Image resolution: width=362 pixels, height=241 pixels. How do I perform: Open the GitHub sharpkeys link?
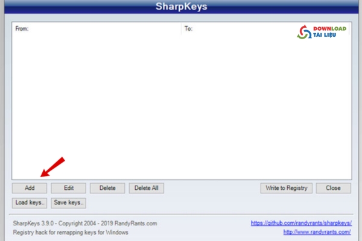pos(301,224)
